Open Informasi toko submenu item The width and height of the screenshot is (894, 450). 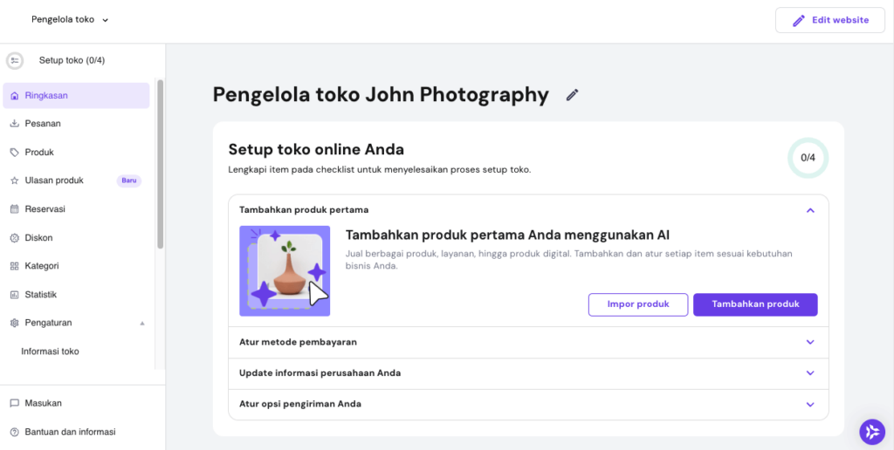50,351
